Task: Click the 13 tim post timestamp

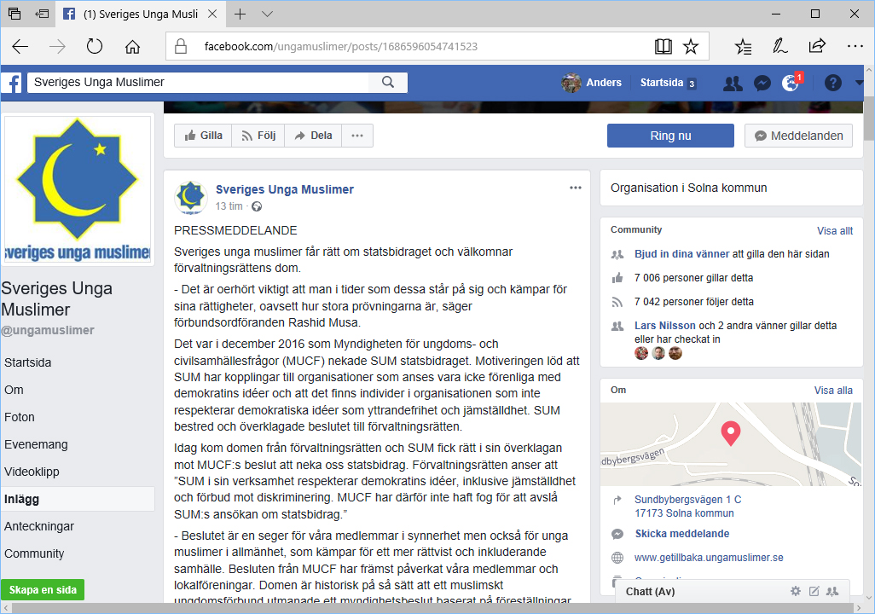Action: coord(229,206)
